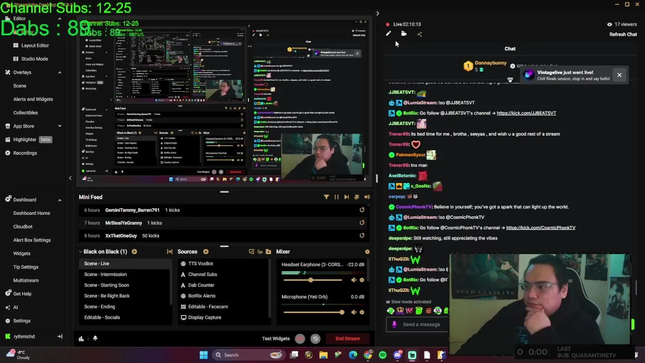Log out via icon next to rythmichd

pos(59,337)
